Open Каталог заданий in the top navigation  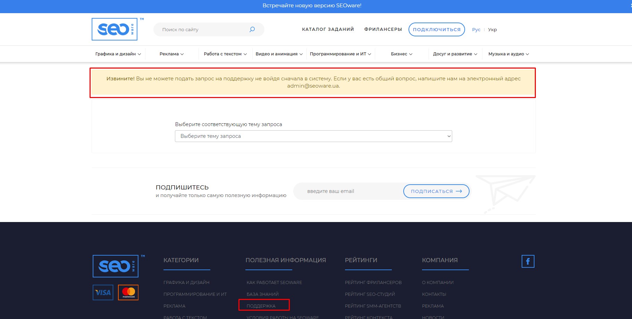[328, 29]
